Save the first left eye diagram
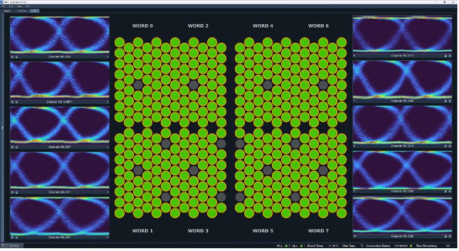The width and height of the screenshot is (459, 251). 17,56
